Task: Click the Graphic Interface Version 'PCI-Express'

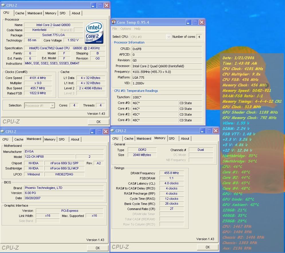Action: pyautogui.click(x=70, y=211)
